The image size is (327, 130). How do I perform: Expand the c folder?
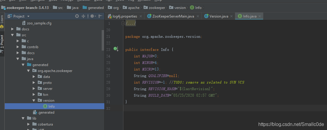(x=18, y=41)
